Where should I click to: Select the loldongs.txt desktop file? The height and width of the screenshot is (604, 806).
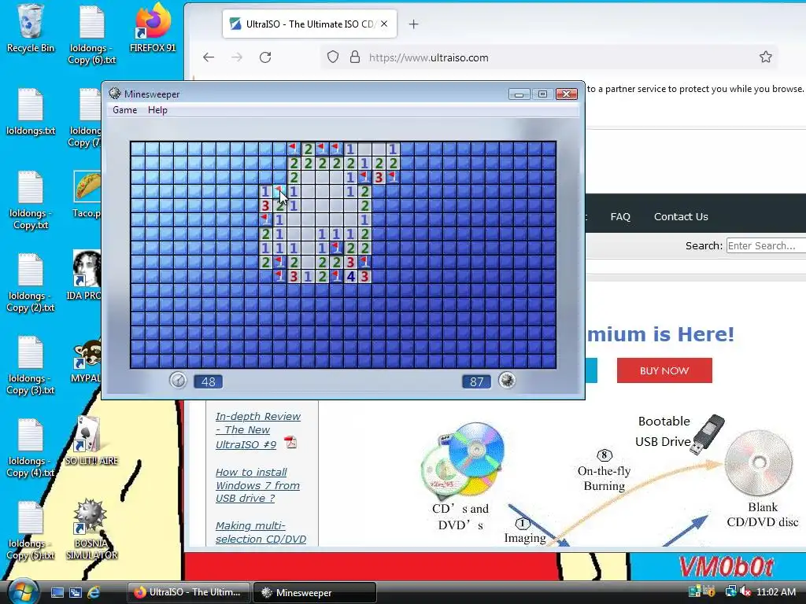click(31, 111)
